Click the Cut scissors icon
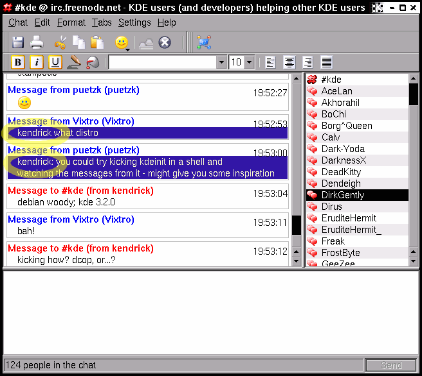Image resolution: width=422 pixels, height=376 pixels. [60, 43]
